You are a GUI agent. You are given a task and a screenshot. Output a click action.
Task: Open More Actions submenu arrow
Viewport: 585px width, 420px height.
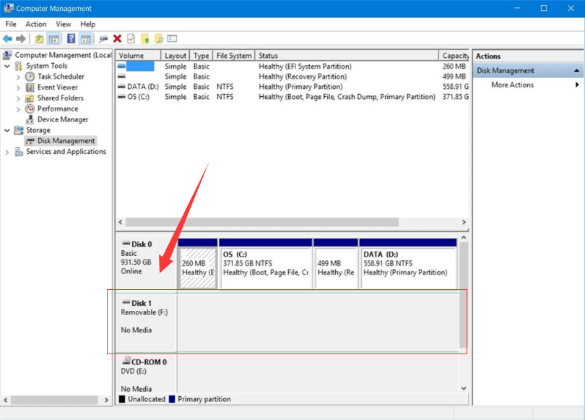577,85
